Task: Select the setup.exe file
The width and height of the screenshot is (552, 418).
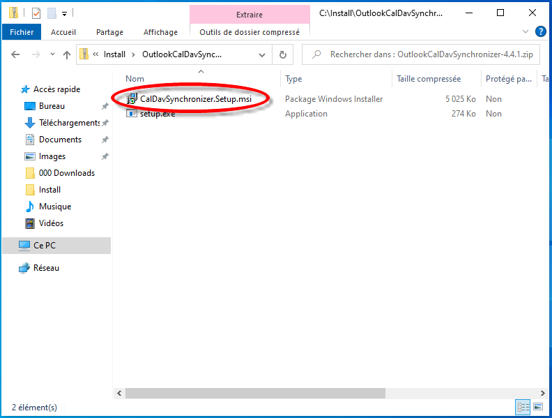Action: tap(158, 114)
